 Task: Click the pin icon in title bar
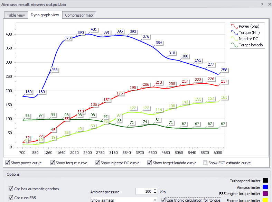(262, 4)
